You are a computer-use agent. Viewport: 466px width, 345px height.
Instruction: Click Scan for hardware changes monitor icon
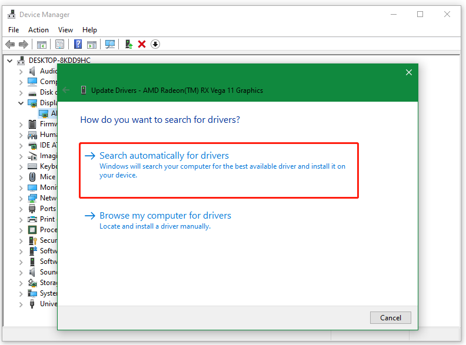tap(110, 45)
